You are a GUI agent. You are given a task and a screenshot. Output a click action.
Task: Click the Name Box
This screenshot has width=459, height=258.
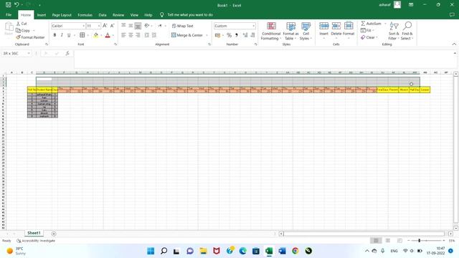[16, 53]
